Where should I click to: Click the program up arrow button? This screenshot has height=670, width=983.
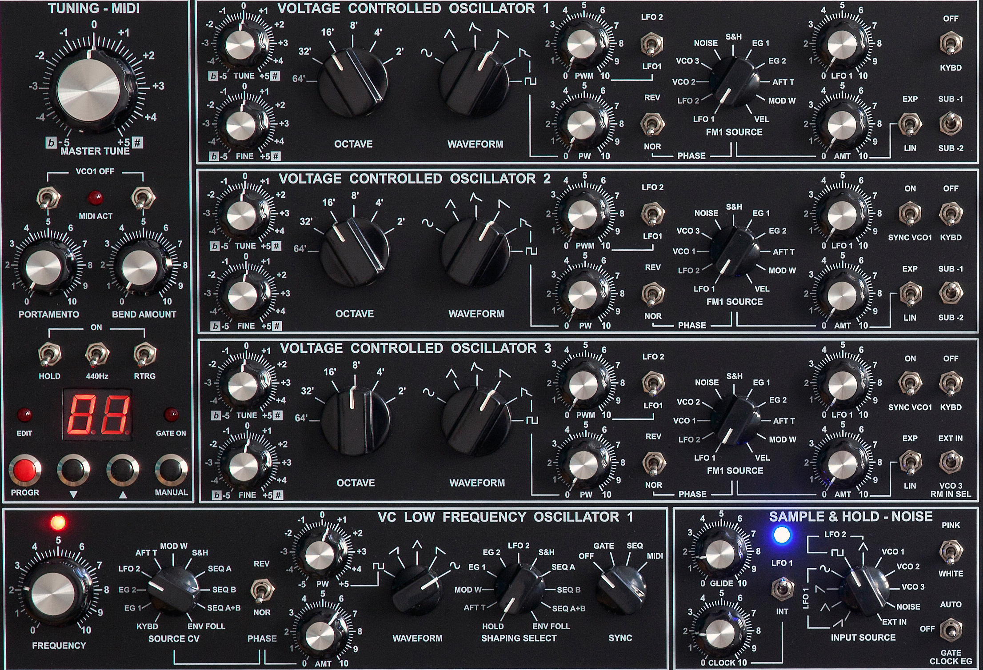pos(123,470)
